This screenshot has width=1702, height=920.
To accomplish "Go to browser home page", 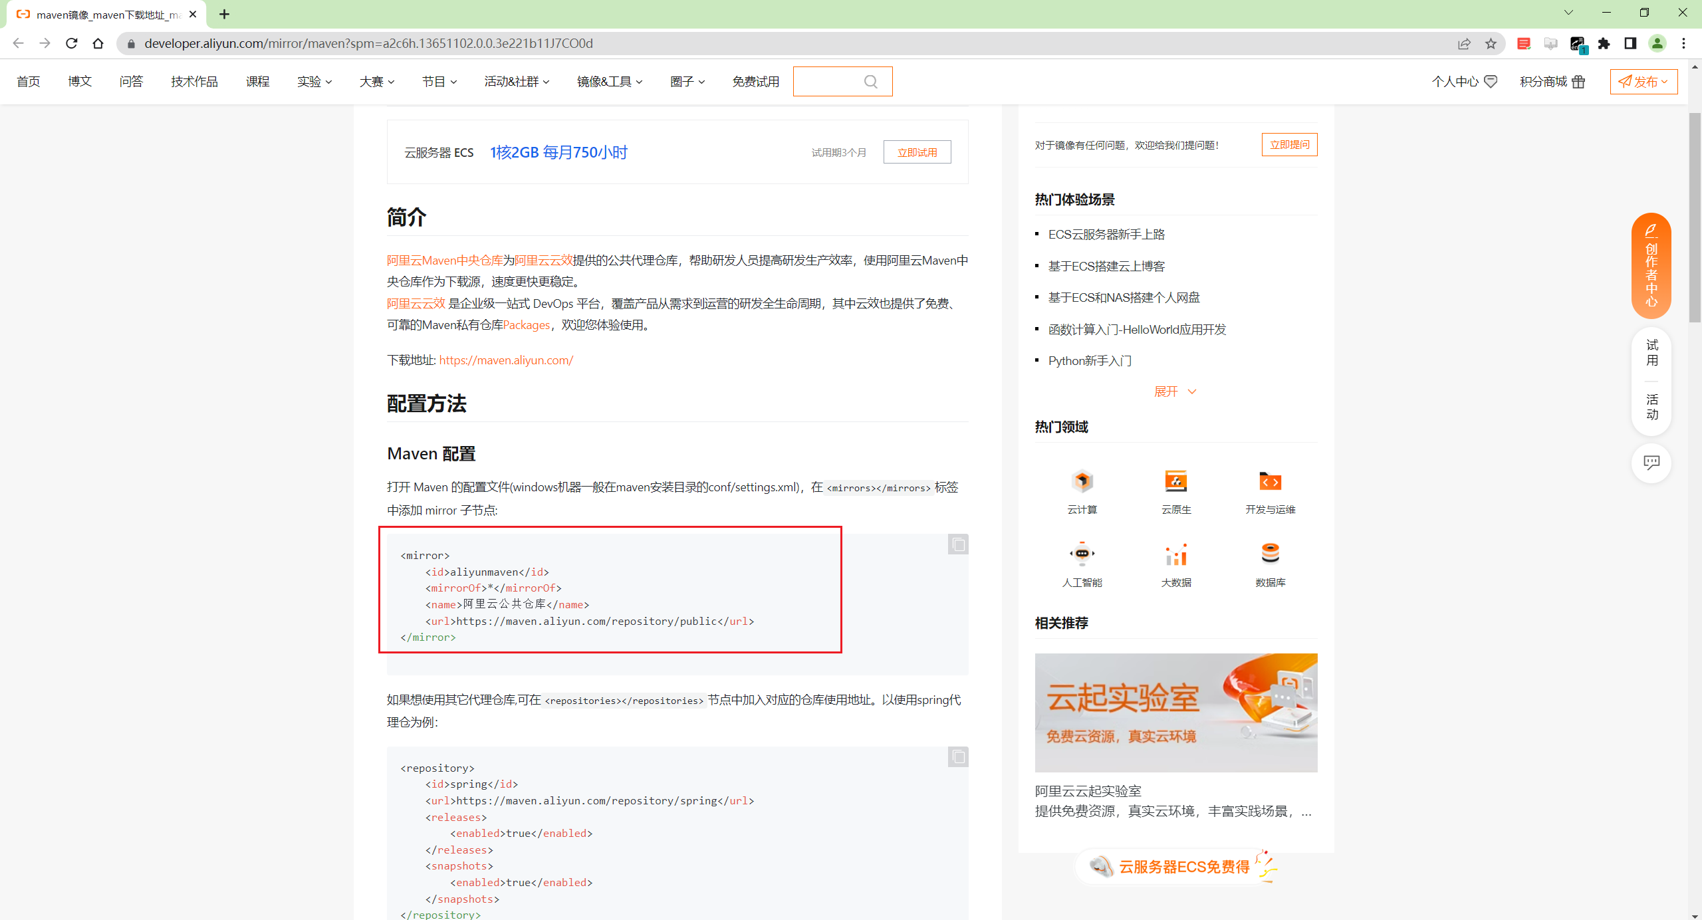I will pyautogui.click(x=98, y=43).
